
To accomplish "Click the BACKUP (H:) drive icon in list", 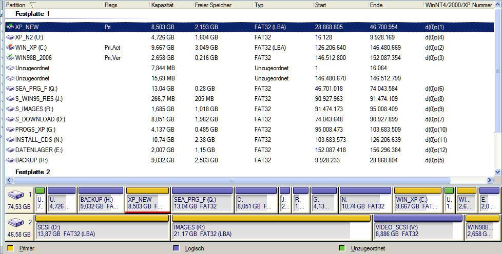I will point(10,160).
